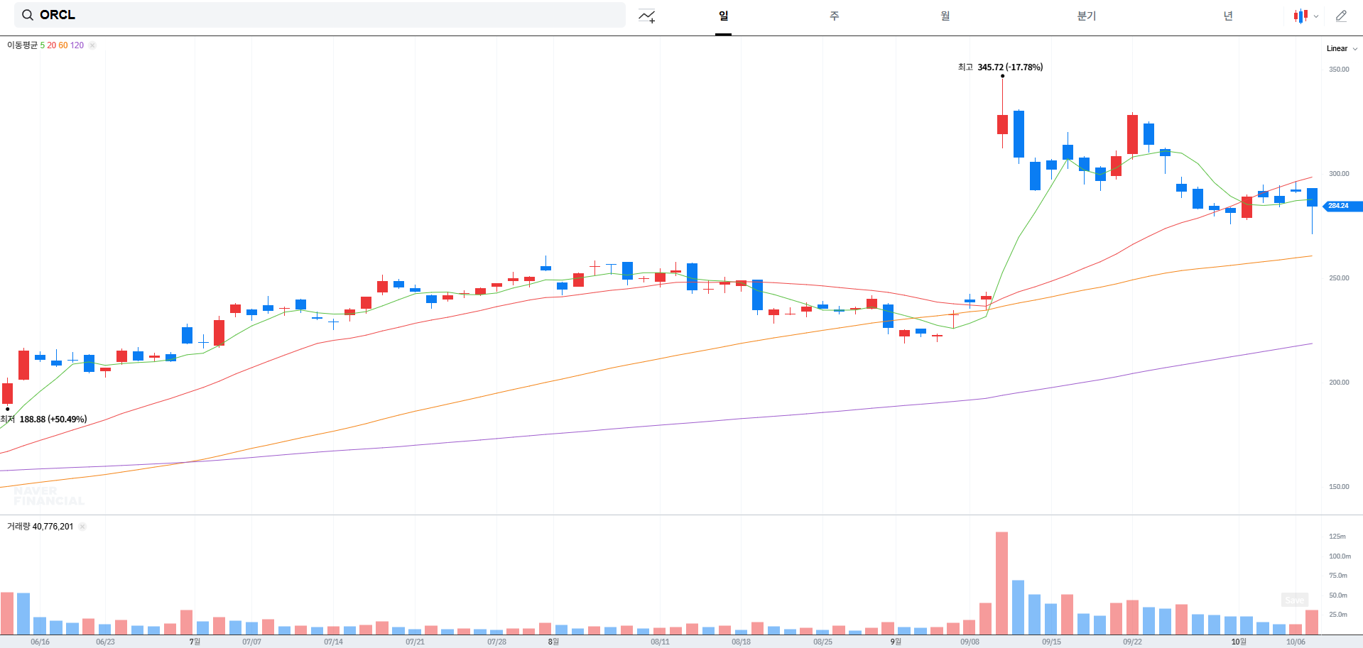Click the 100.0m volume axis label
Screen dimensions: 1363x648
1340,556
